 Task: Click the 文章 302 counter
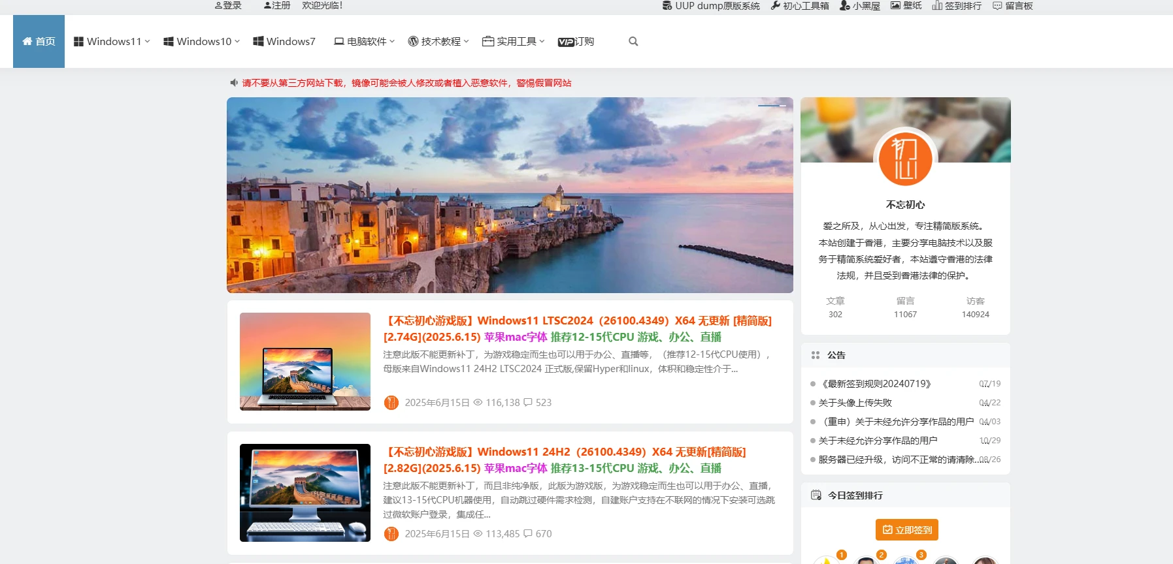tap(835, 307)
